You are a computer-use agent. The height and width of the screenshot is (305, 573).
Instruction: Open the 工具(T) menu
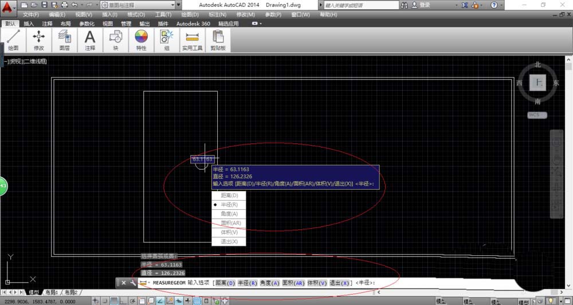pos(163,15)
